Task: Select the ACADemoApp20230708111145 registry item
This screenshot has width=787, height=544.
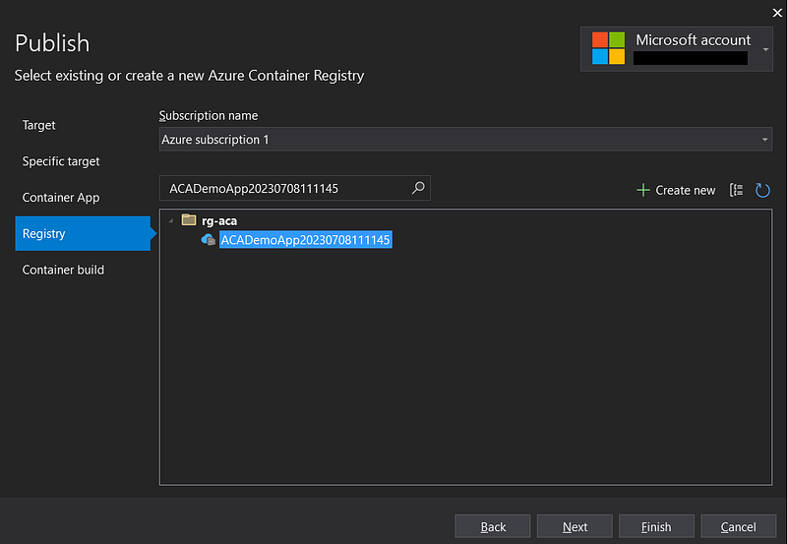Action: (x=306, y=240)
